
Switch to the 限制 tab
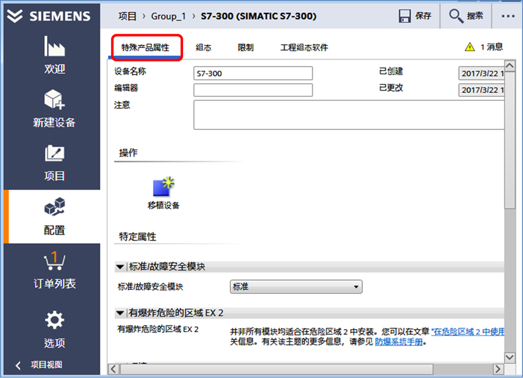pos(246,48)
